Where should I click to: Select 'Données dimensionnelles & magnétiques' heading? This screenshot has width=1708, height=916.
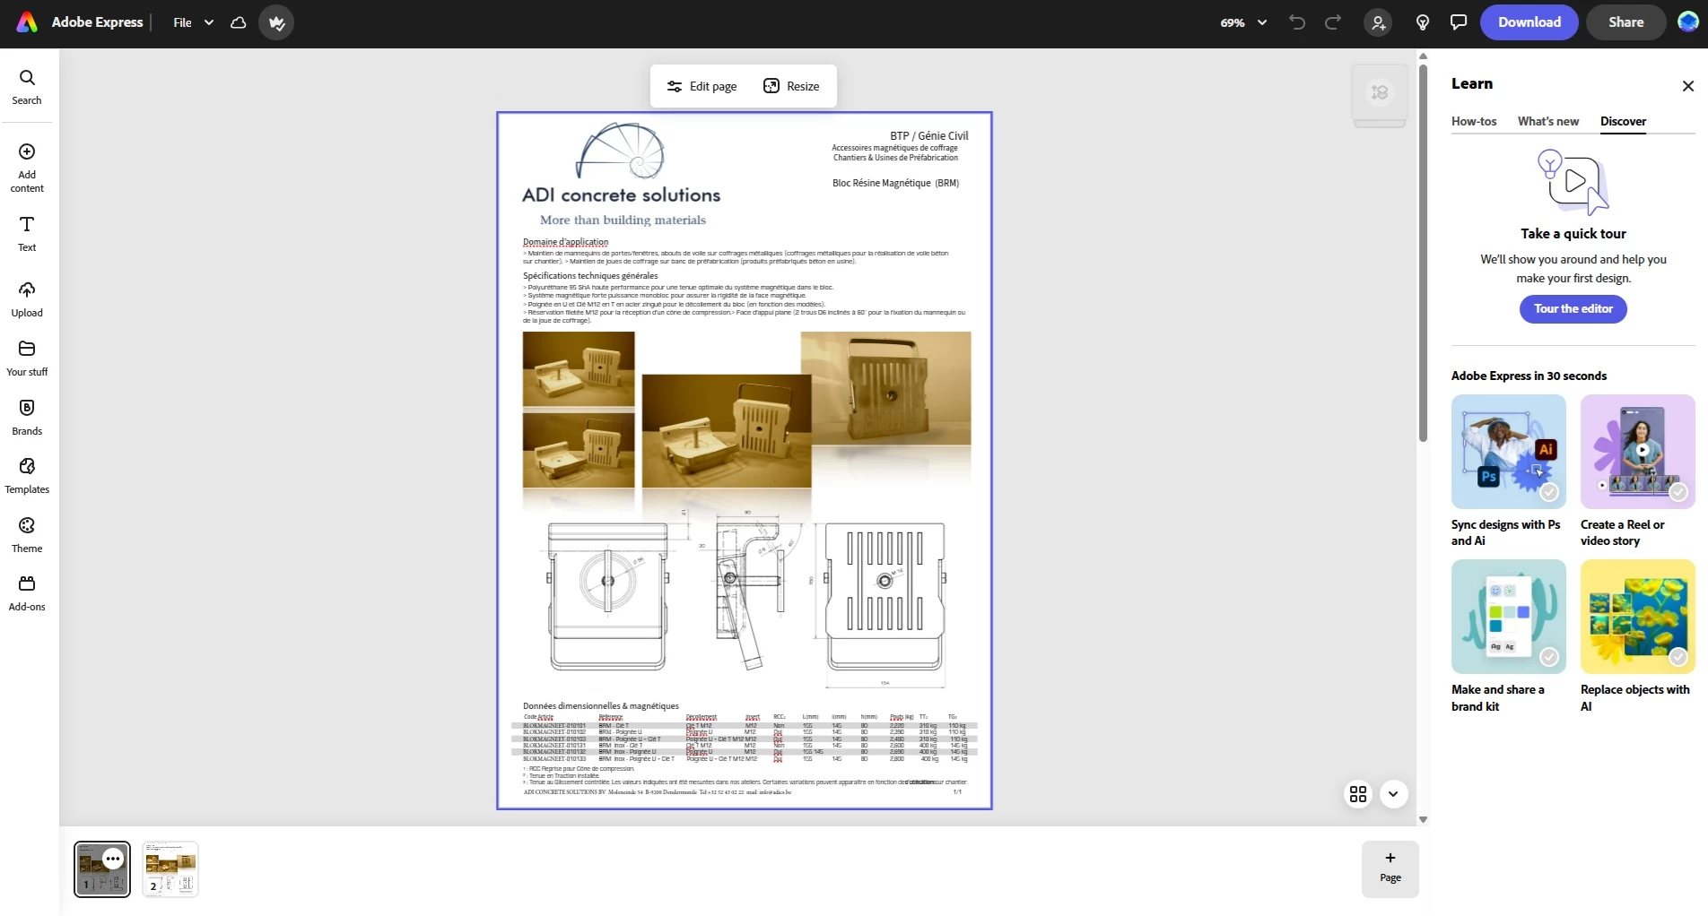(601, 706)
